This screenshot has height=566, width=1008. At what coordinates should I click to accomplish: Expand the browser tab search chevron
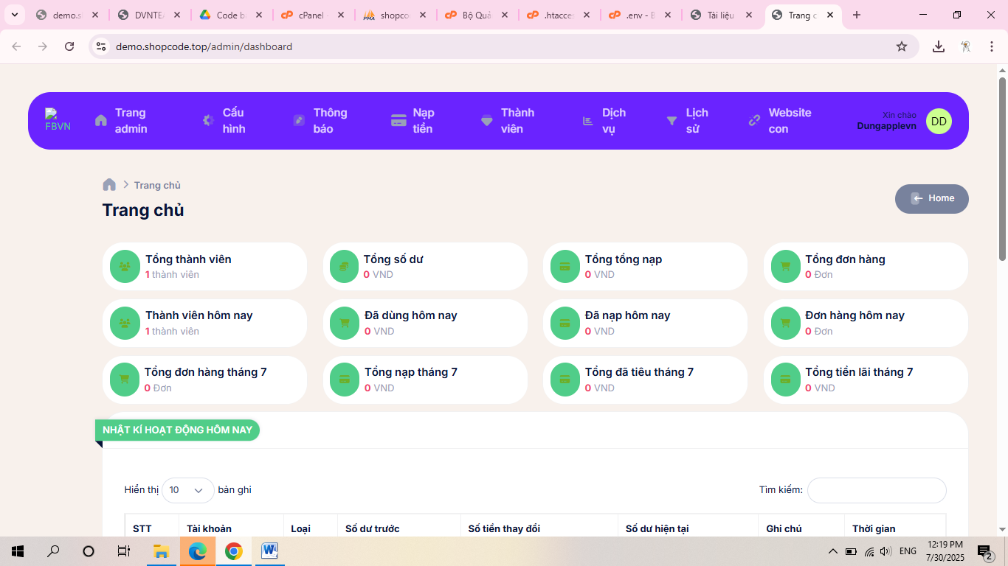click(14, 15)
